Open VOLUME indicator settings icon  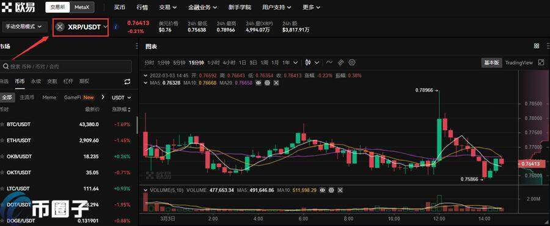click(x=331, y=190)
